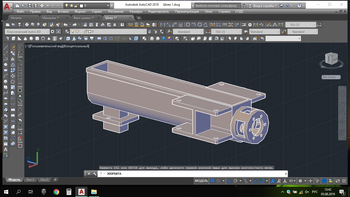Click the Plot printer icon
Viewport: 350px width, 197px height.
27,25
